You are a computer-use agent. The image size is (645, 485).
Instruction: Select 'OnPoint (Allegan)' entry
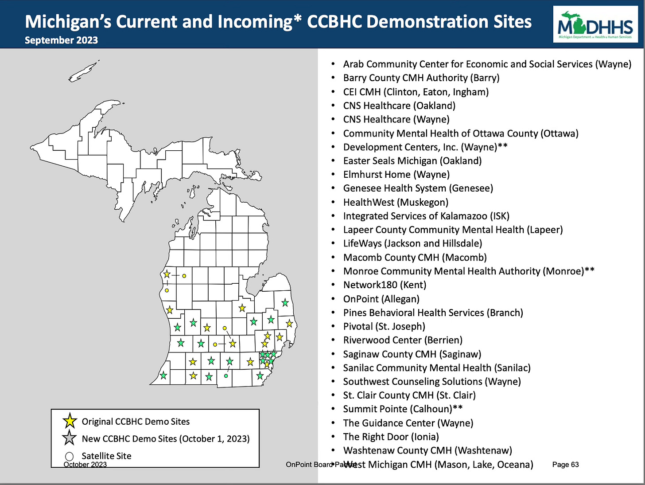[381, 299]
